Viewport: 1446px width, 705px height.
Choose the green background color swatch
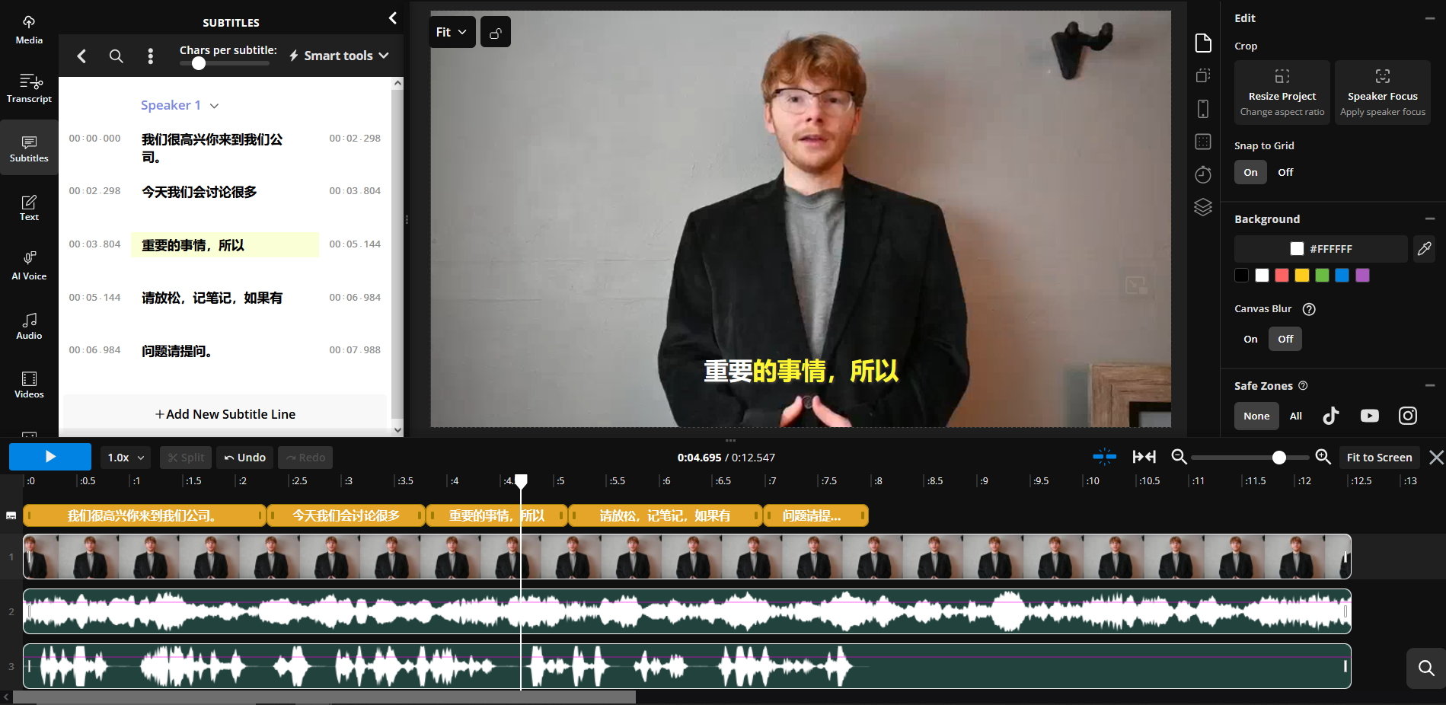coord(1321,276)
